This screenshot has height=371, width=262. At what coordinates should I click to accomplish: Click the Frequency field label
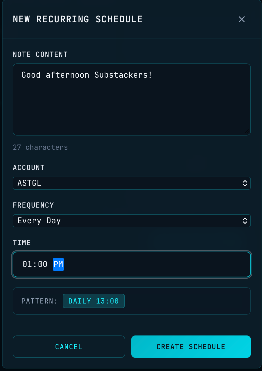point(33,205)
